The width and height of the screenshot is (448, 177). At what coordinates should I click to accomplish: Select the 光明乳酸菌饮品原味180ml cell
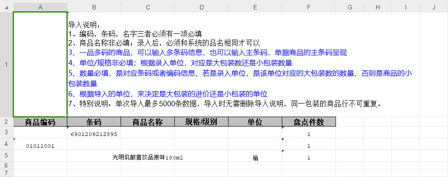point(148,156)
